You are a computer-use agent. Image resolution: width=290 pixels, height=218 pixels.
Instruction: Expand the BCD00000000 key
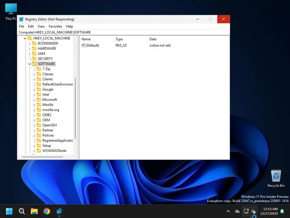[29, 43]
